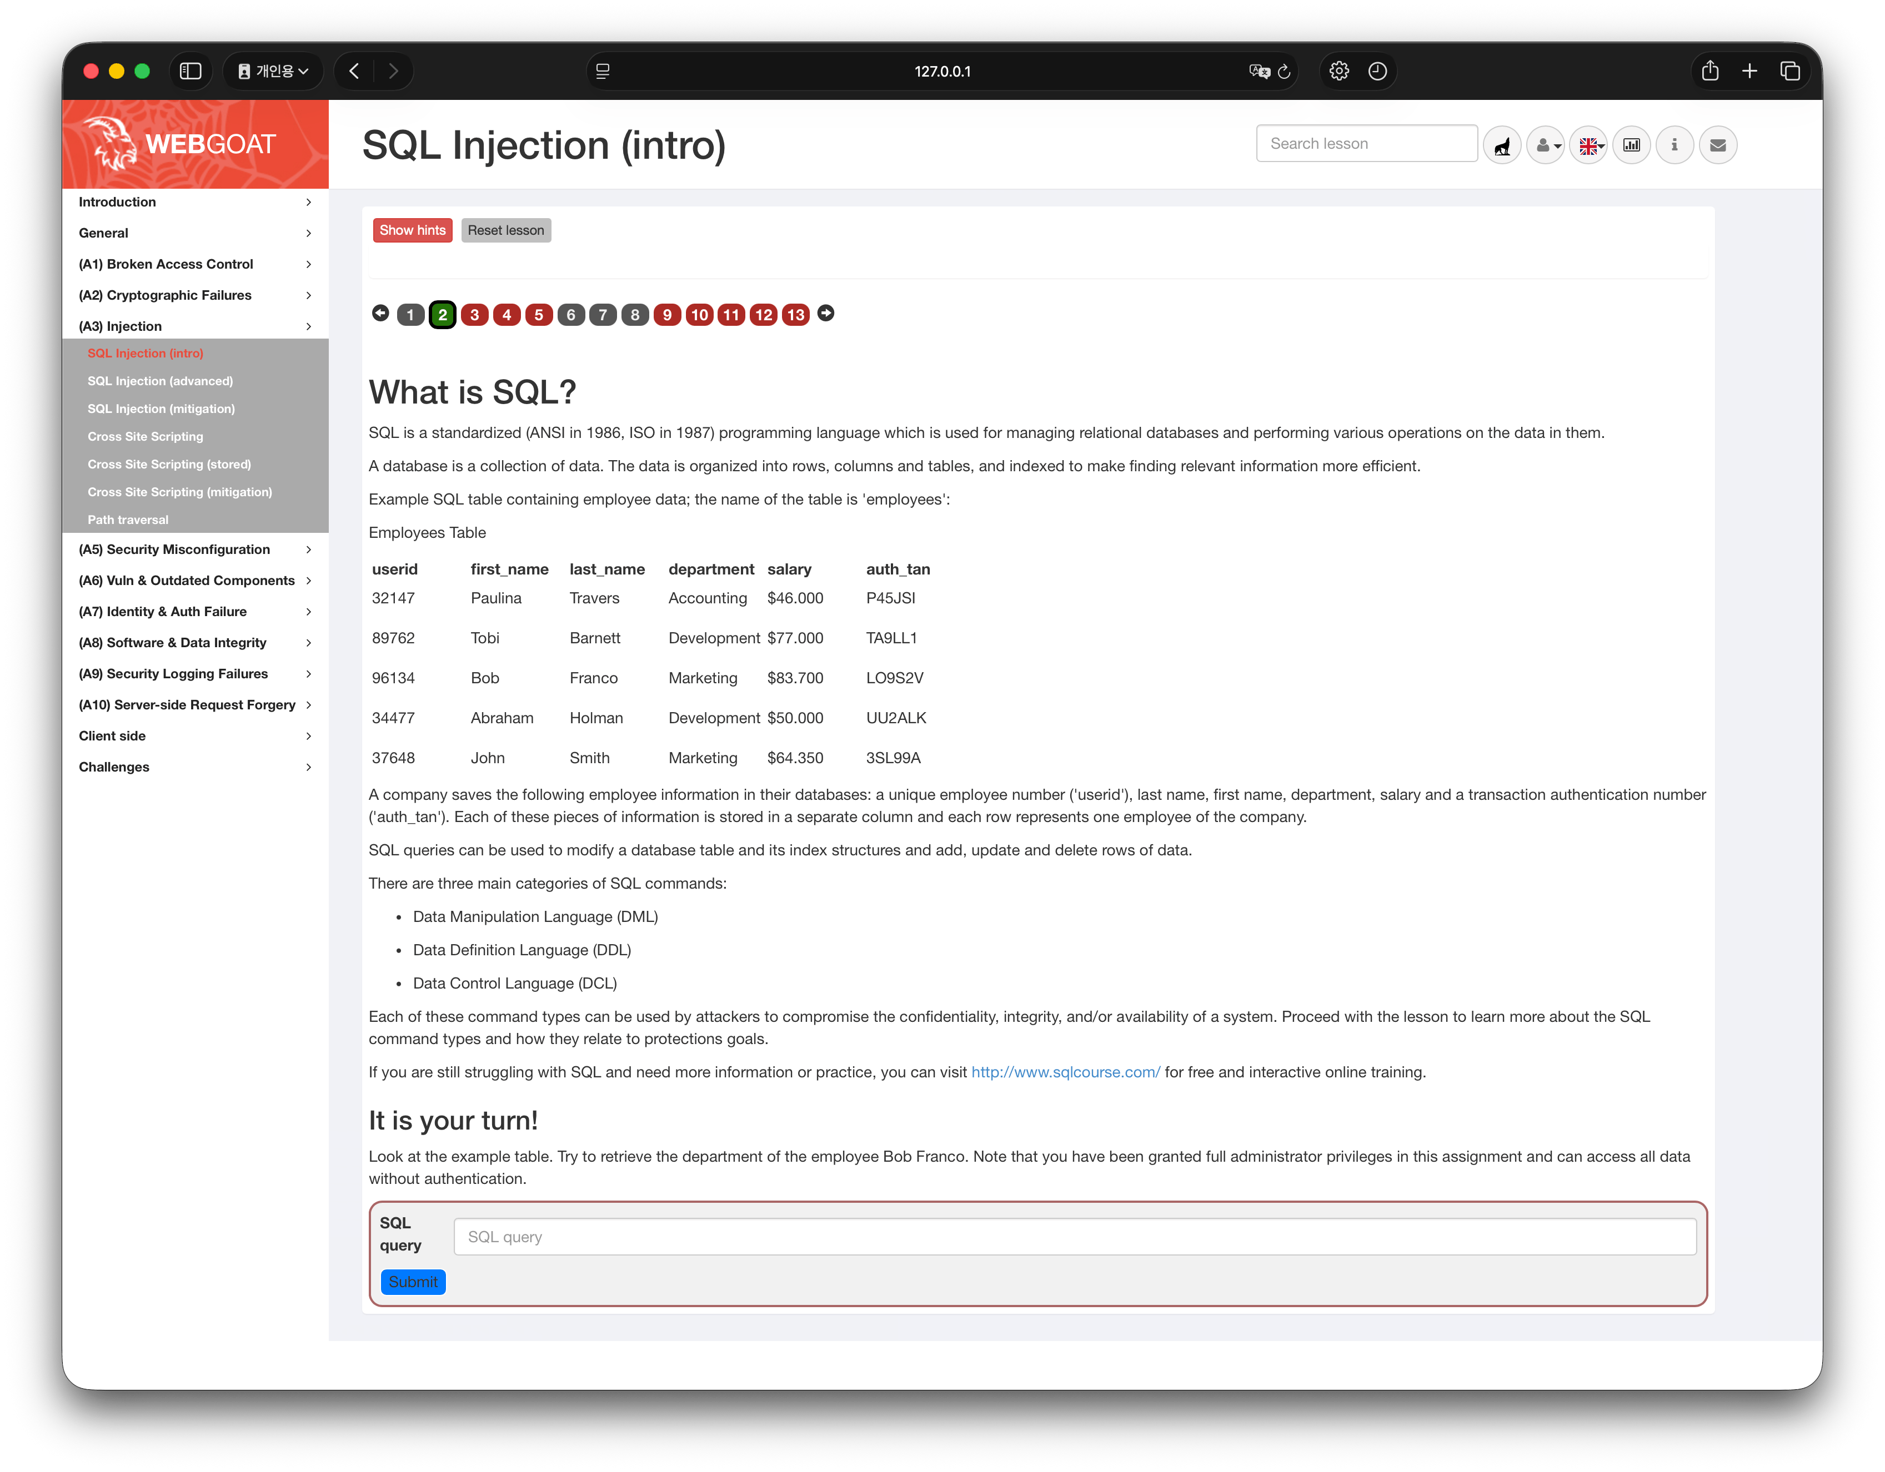Submit the SQL query
The width and height of the screenshot is (1885, 1472).
[x=413, y=1282]
